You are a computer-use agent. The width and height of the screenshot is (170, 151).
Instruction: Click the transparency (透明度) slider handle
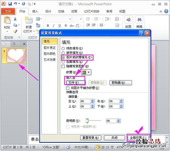click(87, 121)
